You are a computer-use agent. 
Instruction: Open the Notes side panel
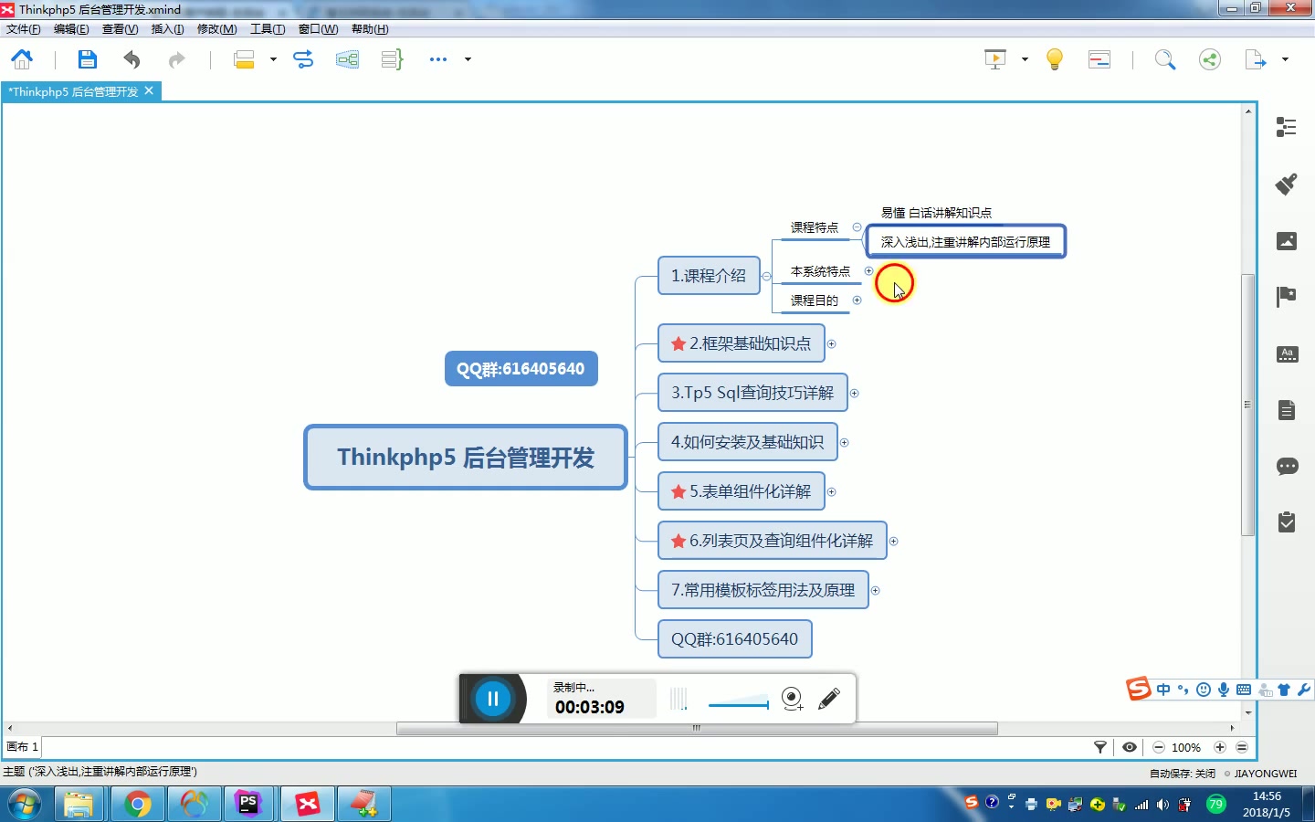tap(1287, 410)
